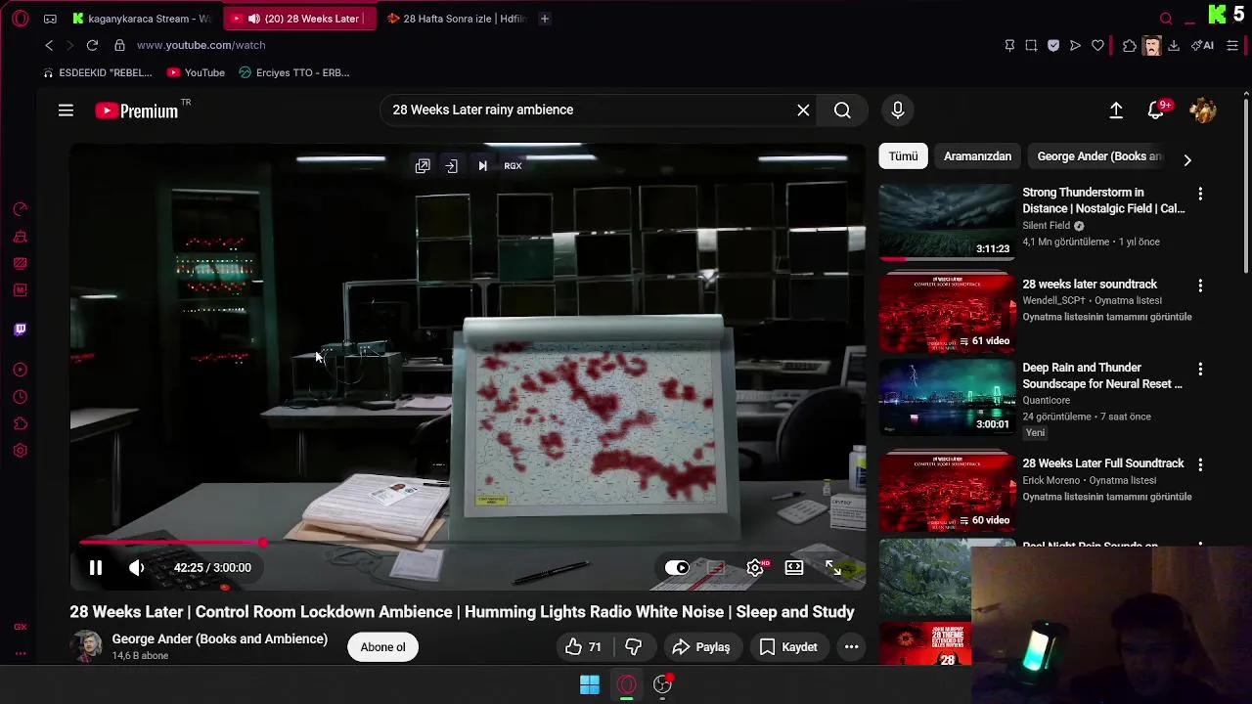Open the 'Deep Rain and Thunder Soundscape' thumbnail

tap(947, 397)
